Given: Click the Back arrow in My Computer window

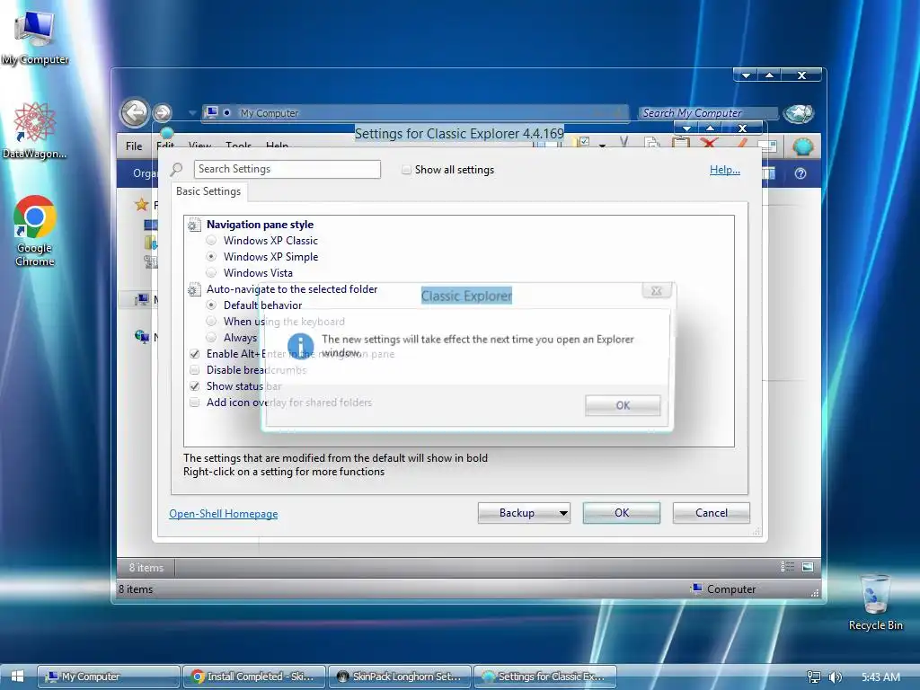Looking at the screenshot, I should coord(135,112).
